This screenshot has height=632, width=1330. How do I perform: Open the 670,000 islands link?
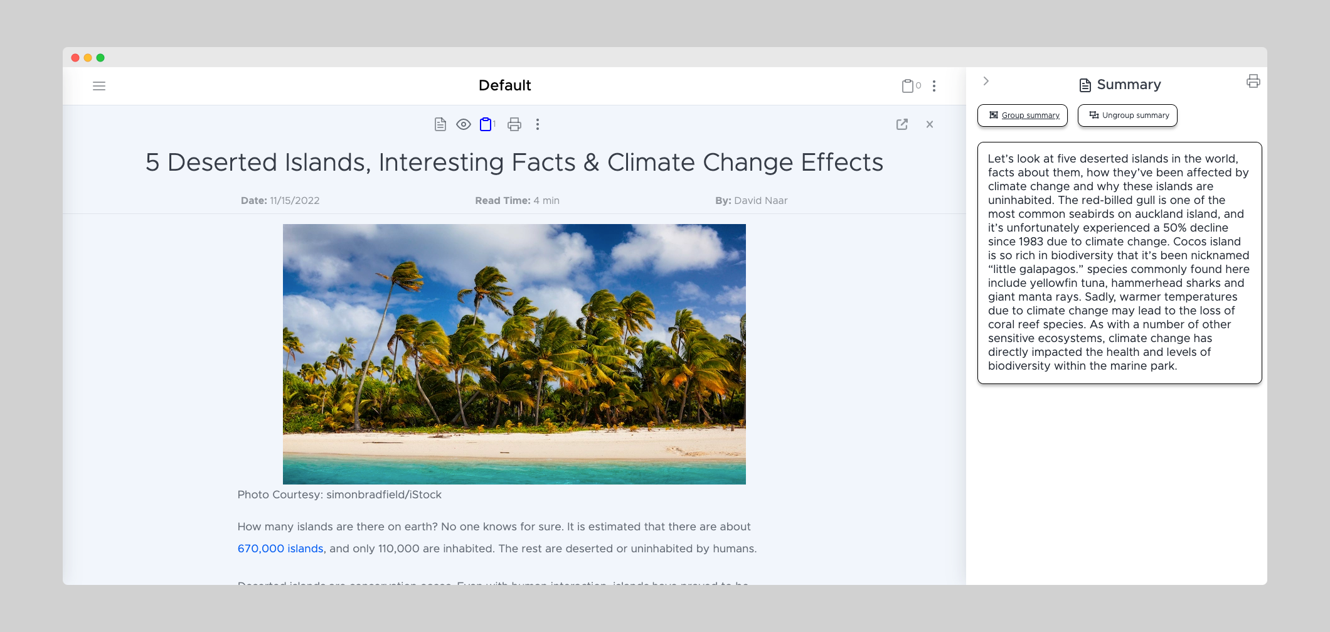[x=280, y=549]
